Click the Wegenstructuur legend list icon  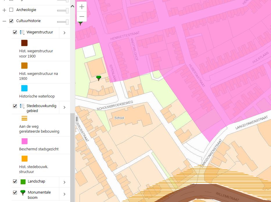[x=22, y=32]
